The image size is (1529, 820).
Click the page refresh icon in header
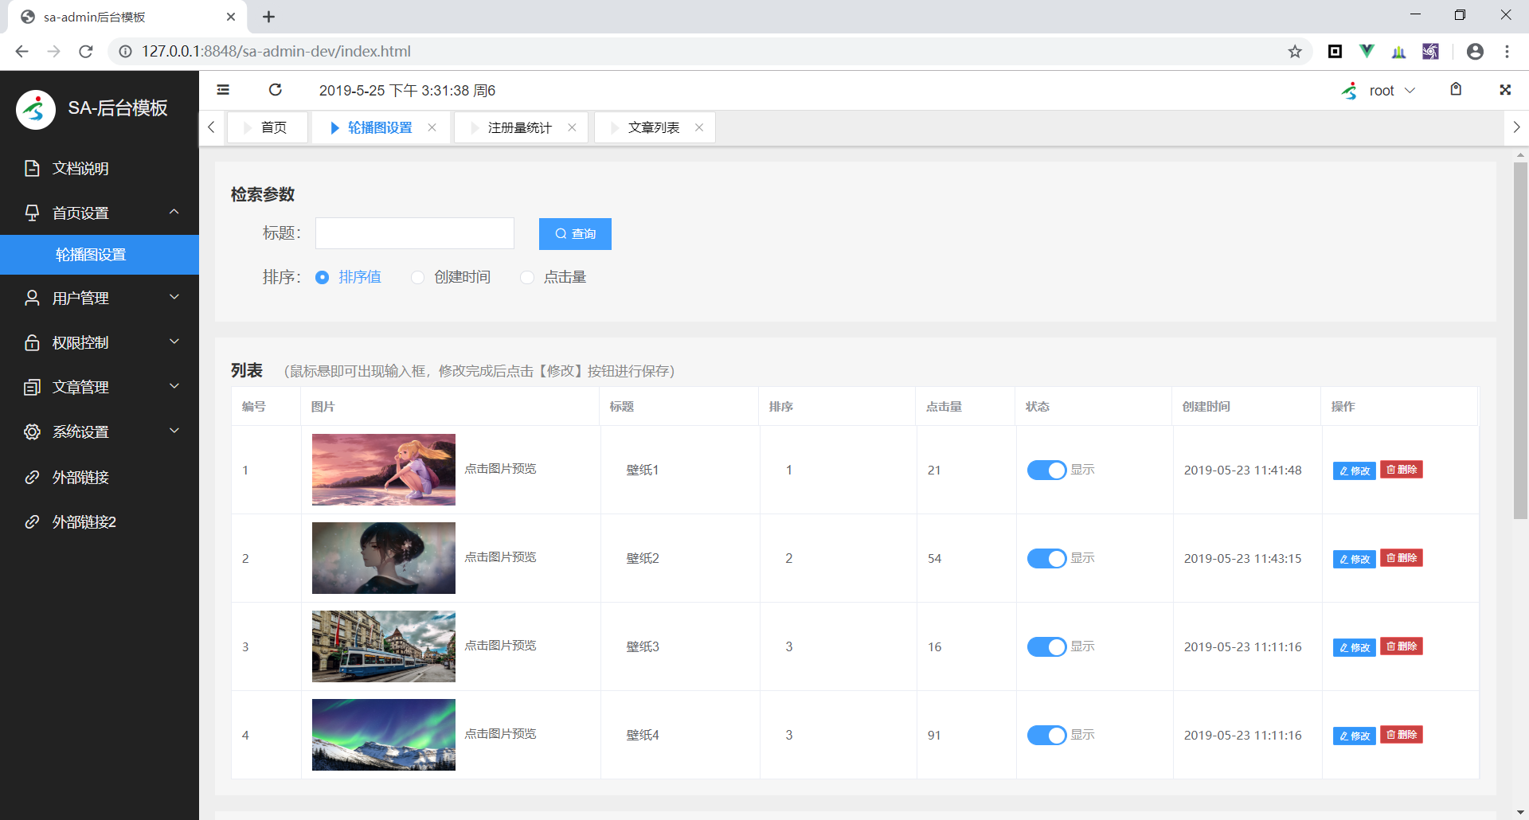pyautogui.click(x=275, y=90)
